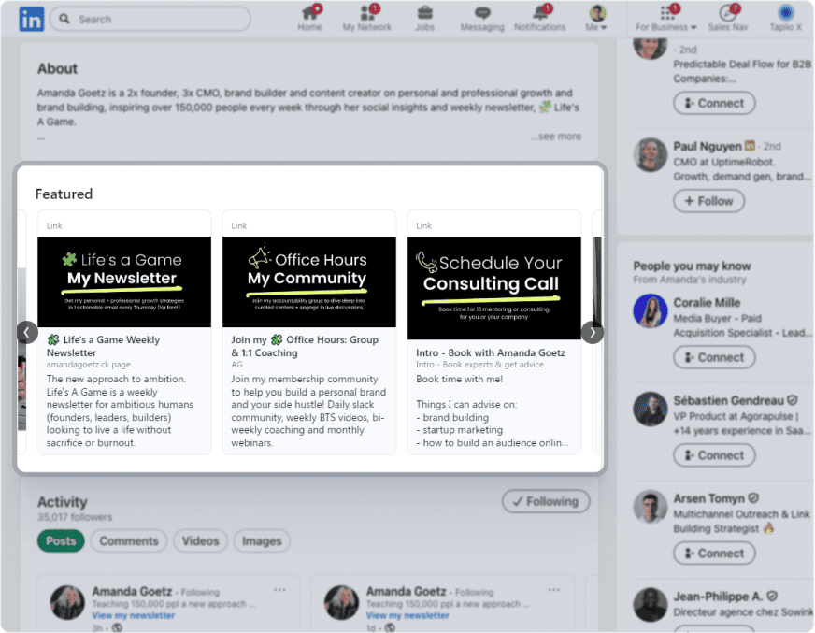
Task: Open Jean-Philippe A. profile name
Action: [x=718, y=597]
